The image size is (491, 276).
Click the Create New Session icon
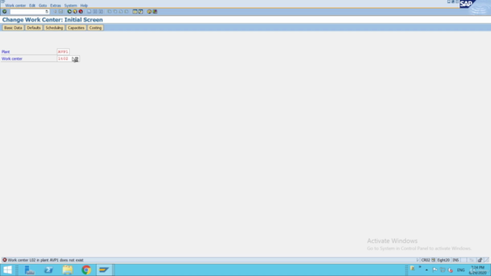[135, 11]
